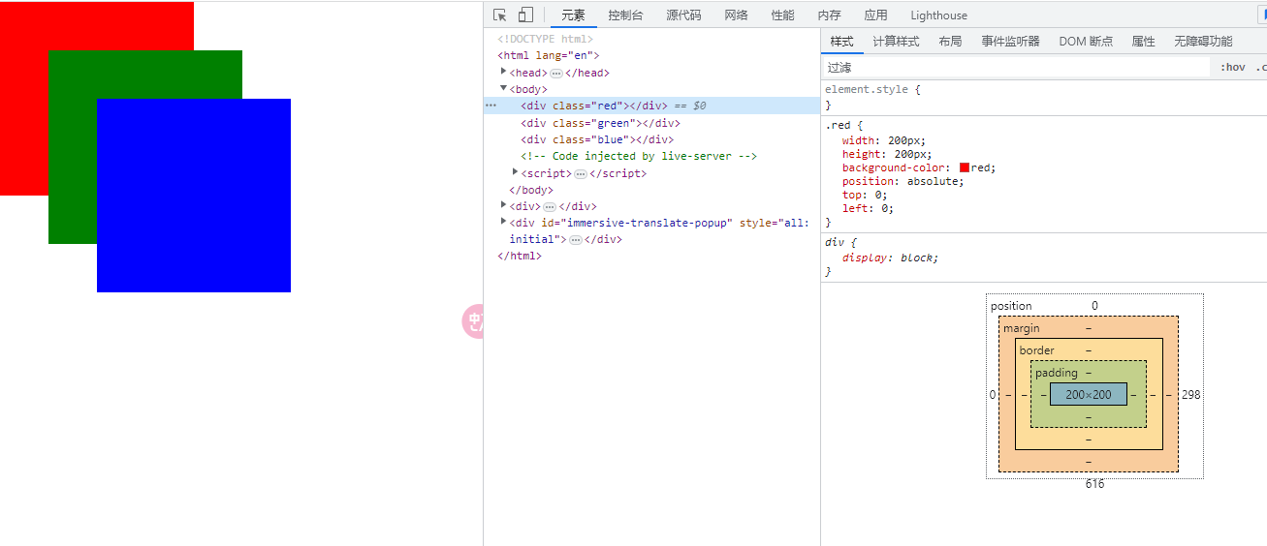Open the 网络 (Network) tab
This screenshot has height=546, width=1267.
pos(736,15)
